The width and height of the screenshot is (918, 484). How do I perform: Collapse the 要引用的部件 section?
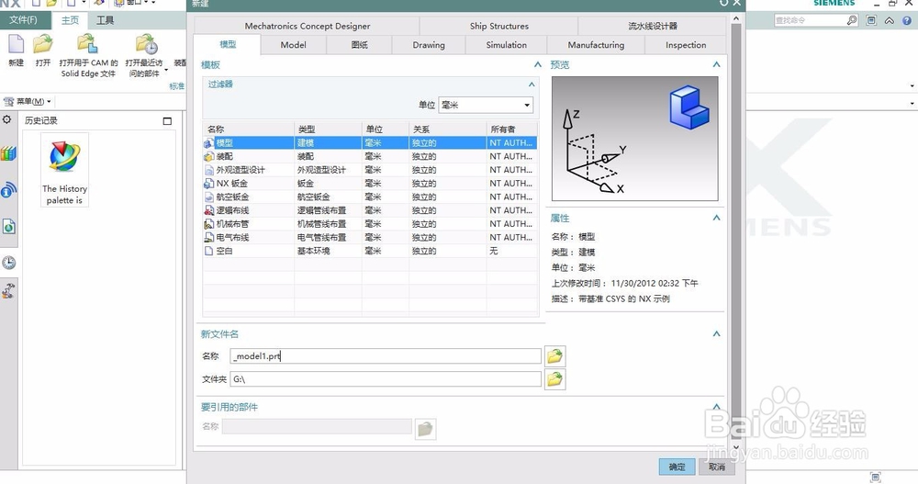click(716, 406)
